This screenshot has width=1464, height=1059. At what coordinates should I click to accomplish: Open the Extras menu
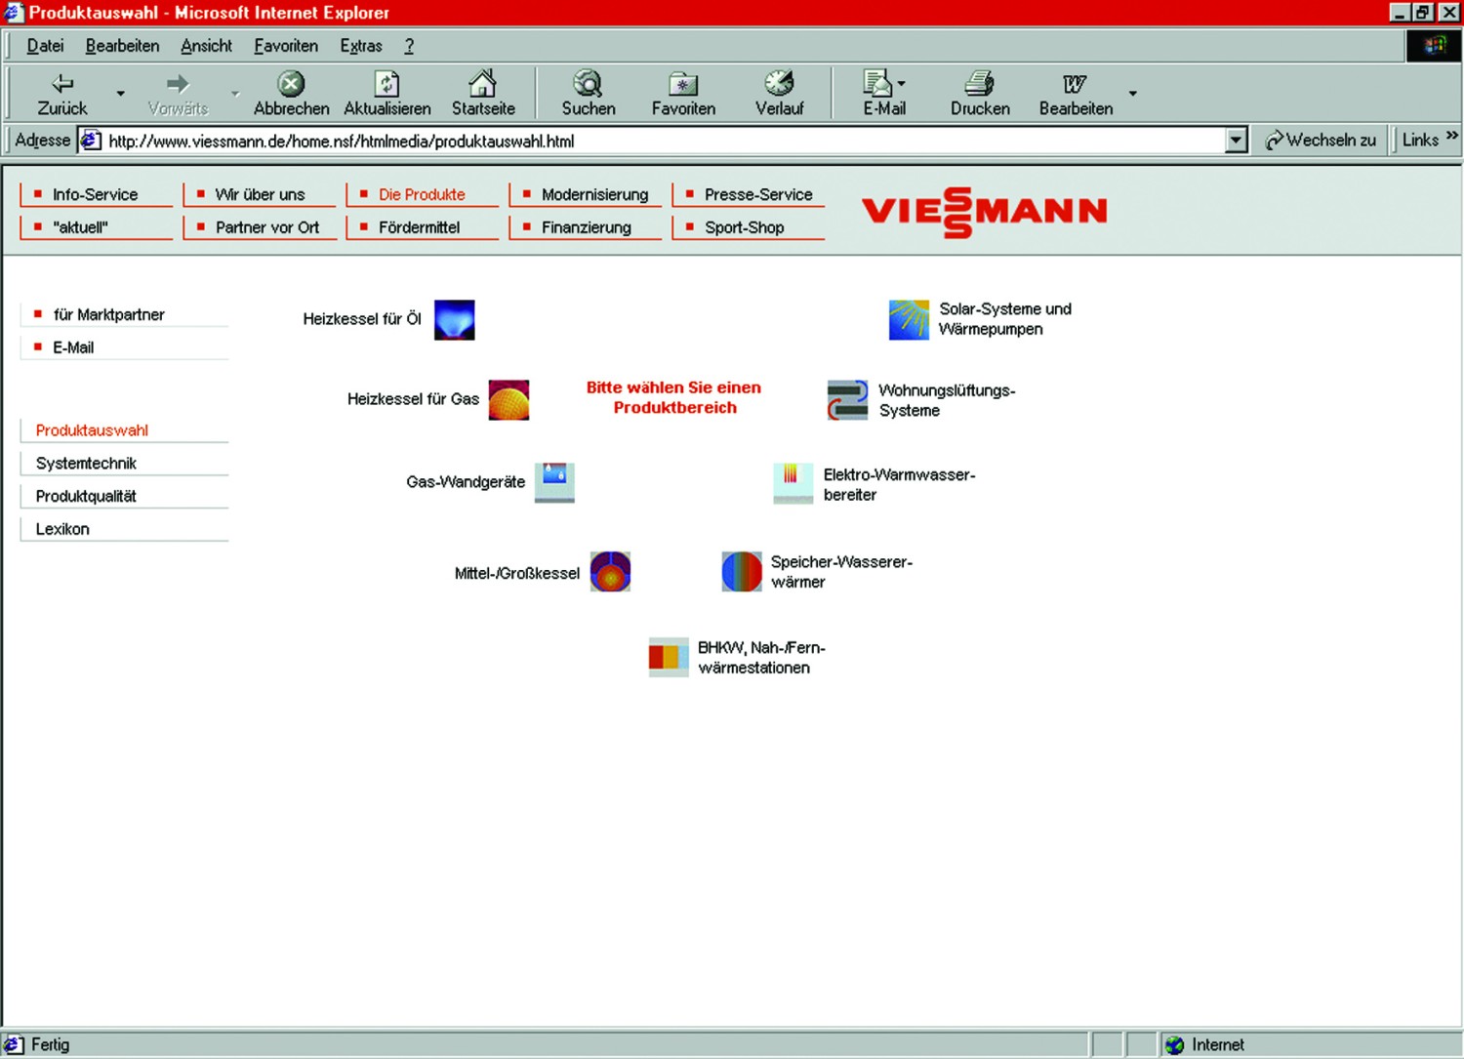coord(361,46)
